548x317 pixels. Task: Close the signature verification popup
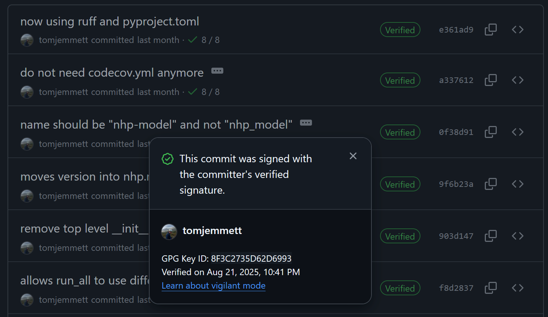coord(353,156)
